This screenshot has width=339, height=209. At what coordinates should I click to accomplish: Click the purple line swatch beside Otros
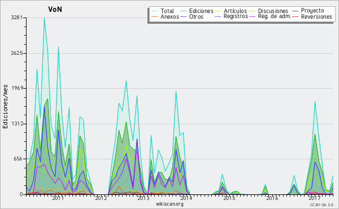pyautogui.click(x=183, y=16)
